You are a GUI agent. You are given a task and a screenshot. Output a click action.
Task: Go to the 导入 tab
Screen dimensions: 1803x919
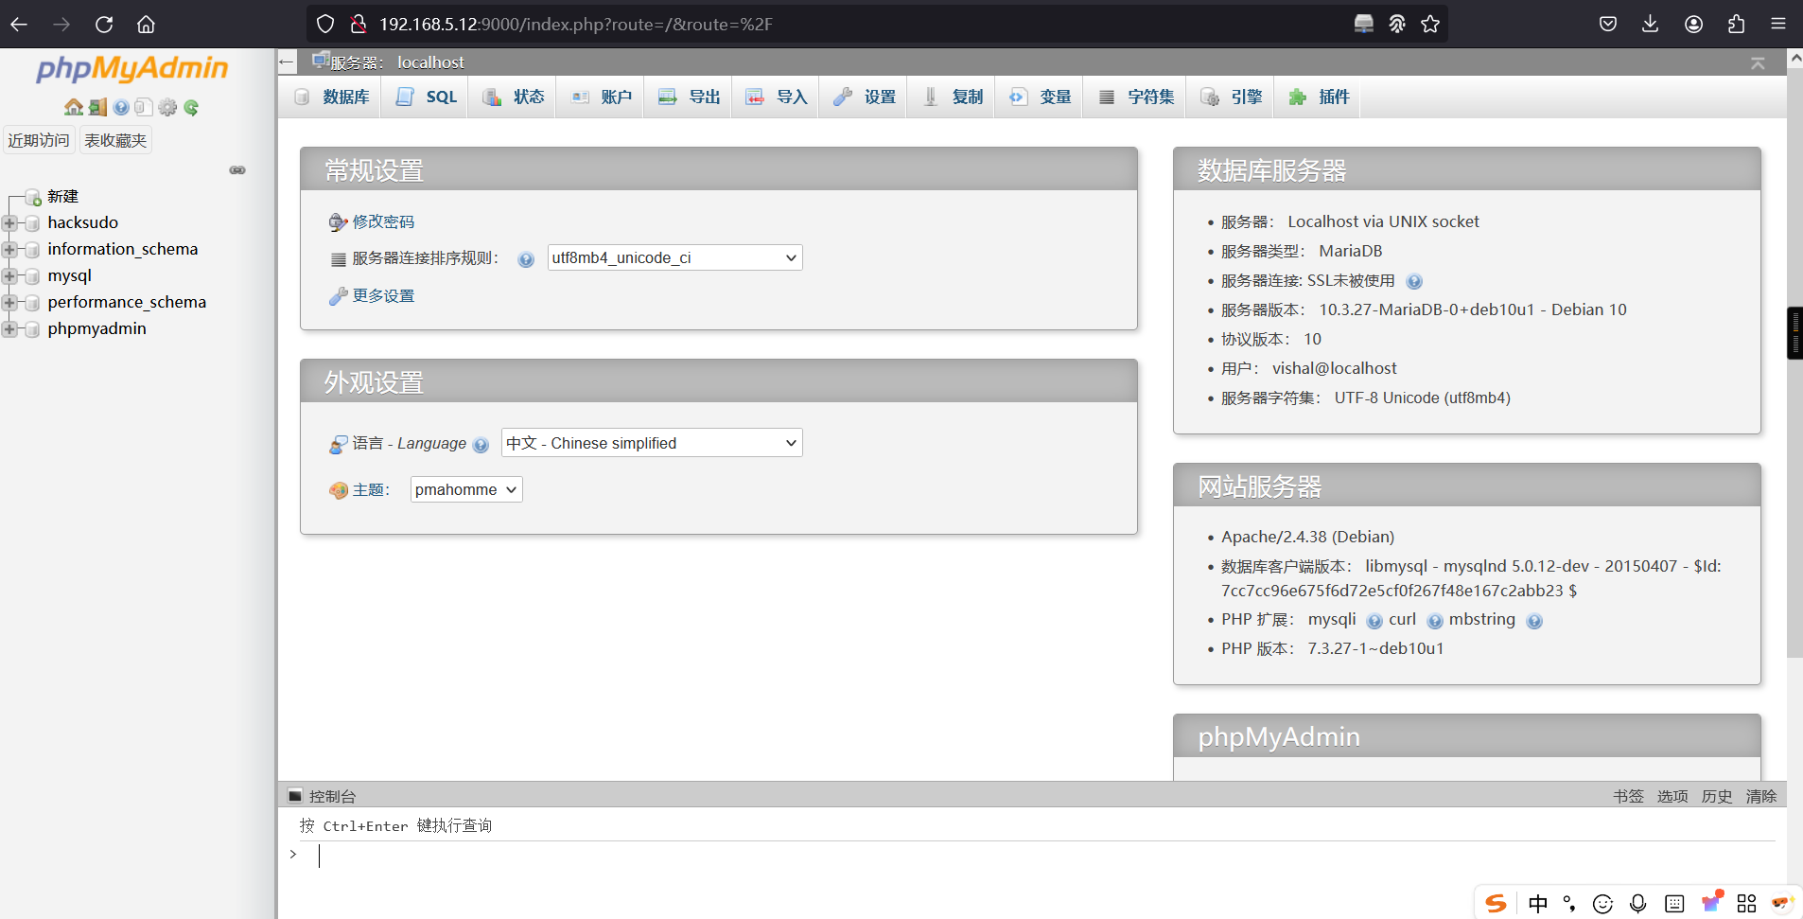point(776,97)
